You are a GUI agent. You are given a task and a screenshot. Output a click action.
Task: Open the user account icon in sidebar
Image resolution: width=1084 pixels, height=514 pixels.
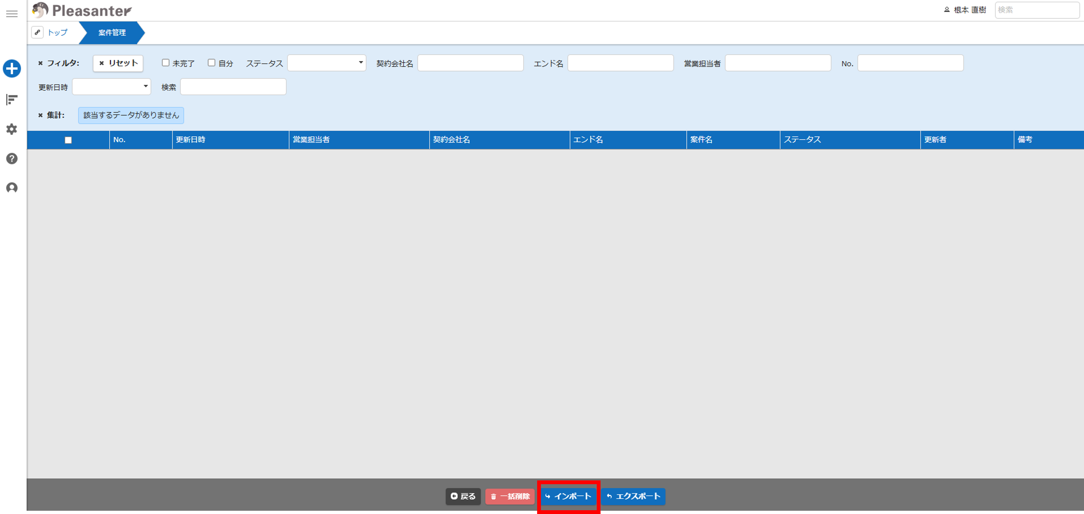[x=12, y=188]
